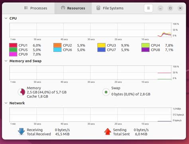Click the CPU1 6,0% usage value
The width and height of the screenshot is (189, 144).
coord(37,45)
